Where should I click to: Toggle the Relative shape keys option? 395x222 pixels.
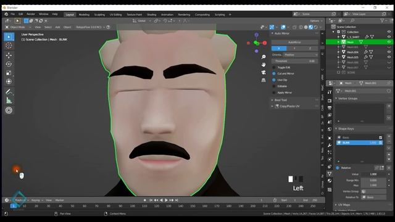(x=338, y=168)
